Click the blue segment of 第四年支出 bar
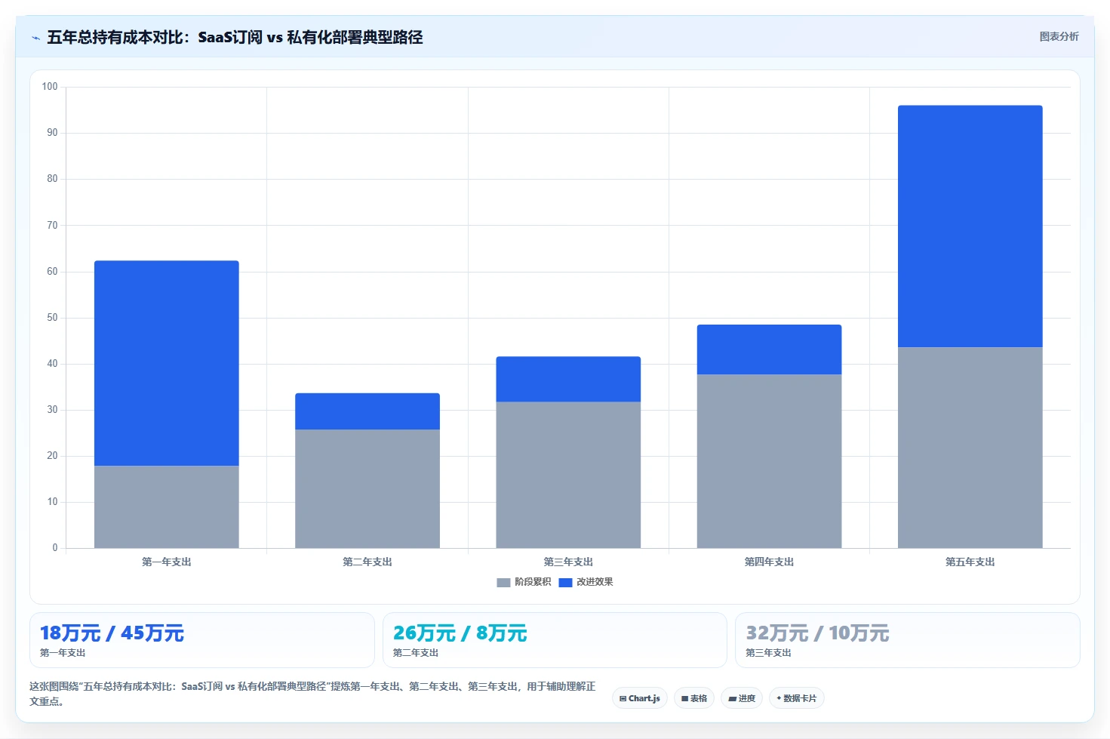 point(769,349)
